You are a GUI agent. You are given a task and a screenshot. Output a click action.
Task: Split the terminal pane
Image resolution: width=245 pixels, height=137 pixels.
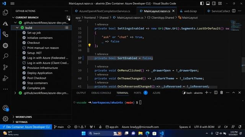click(216, 92)
